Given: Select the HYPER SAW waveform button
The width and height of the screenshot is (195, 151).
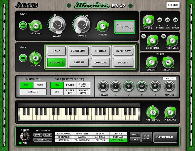Looking at the screenshot, I should [123, 51].
